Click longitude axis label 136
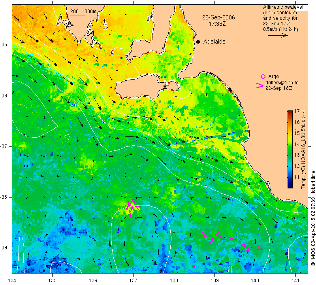Viewport: 316px width, 285px height. pos(93,281)
